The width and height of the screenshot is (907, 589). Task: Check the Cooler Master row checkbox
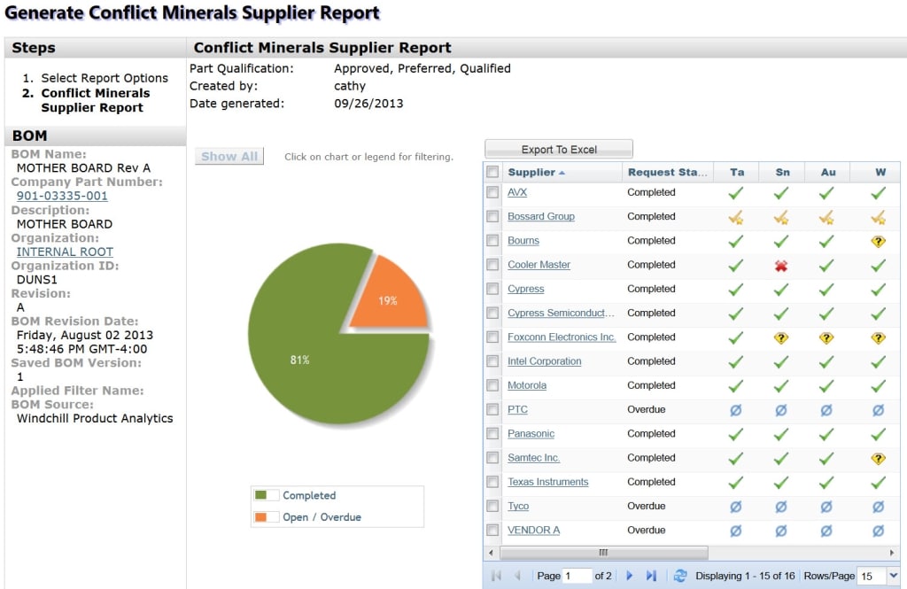click(x=492, y=265)
